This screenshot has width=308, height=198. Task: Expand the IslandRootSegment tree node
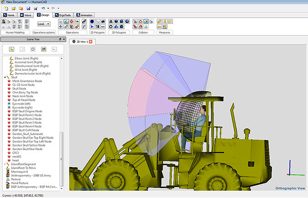pos(5,164)
